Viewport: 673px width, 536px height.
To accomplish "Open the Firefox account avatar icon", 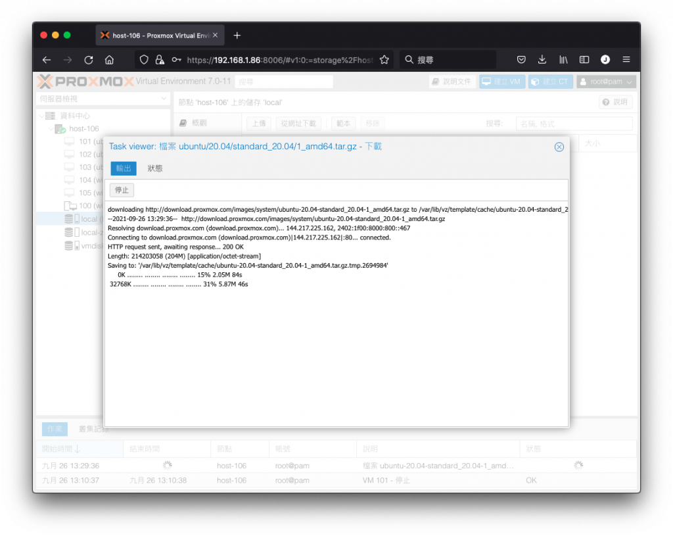I will click(605, 60).
